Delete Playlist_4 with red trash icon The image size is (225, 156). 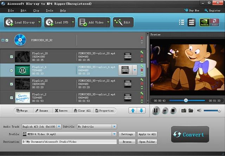pos(142,70)
